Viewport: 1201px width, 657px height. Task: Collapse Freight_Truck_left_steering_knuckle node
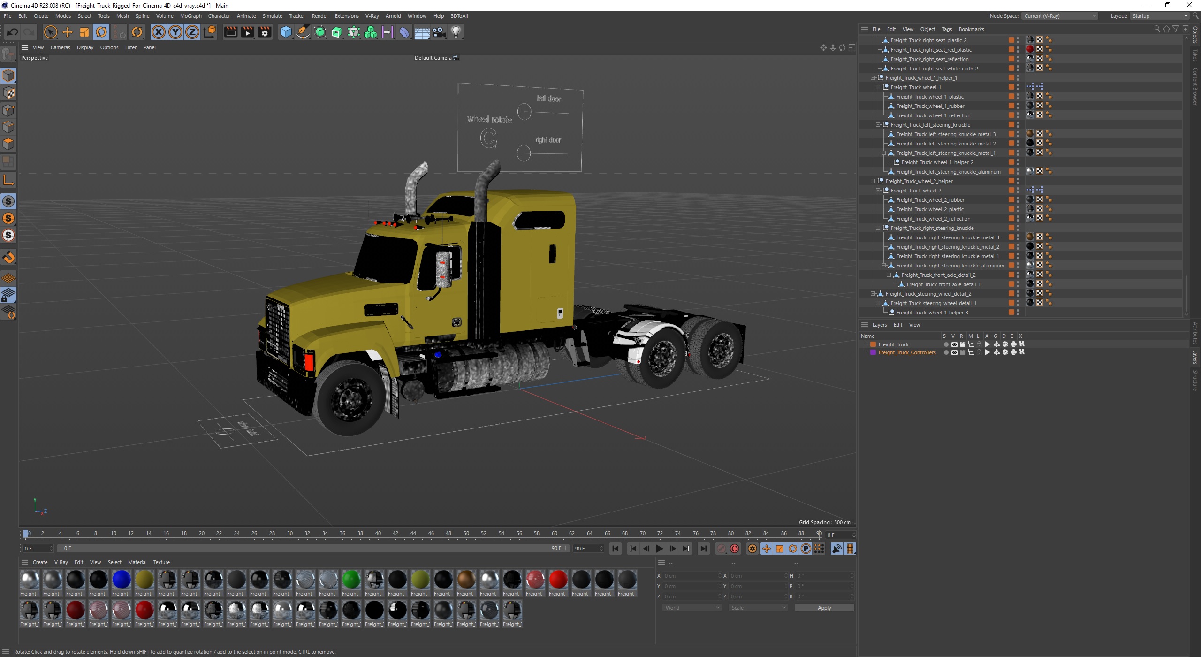878,125
